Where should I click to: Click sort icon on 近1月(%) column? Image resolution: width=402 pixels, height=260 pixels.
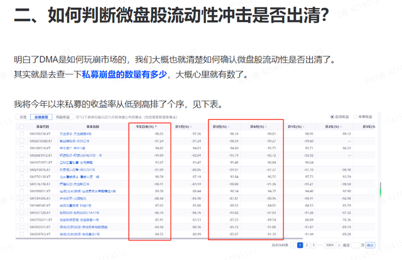[192, 126]
